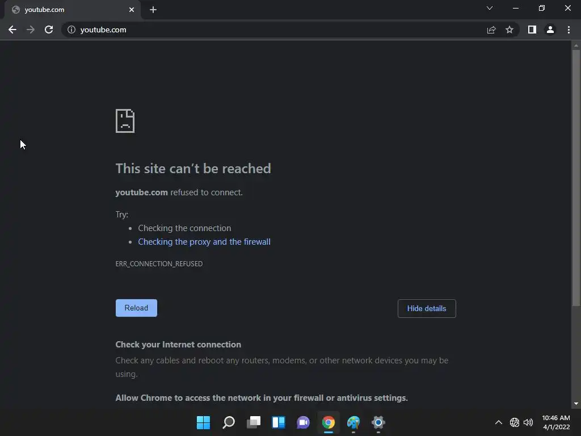The width and height of the screenshot is (581, 436).
Task: Open a new tab with plus button
Action: 153,10
